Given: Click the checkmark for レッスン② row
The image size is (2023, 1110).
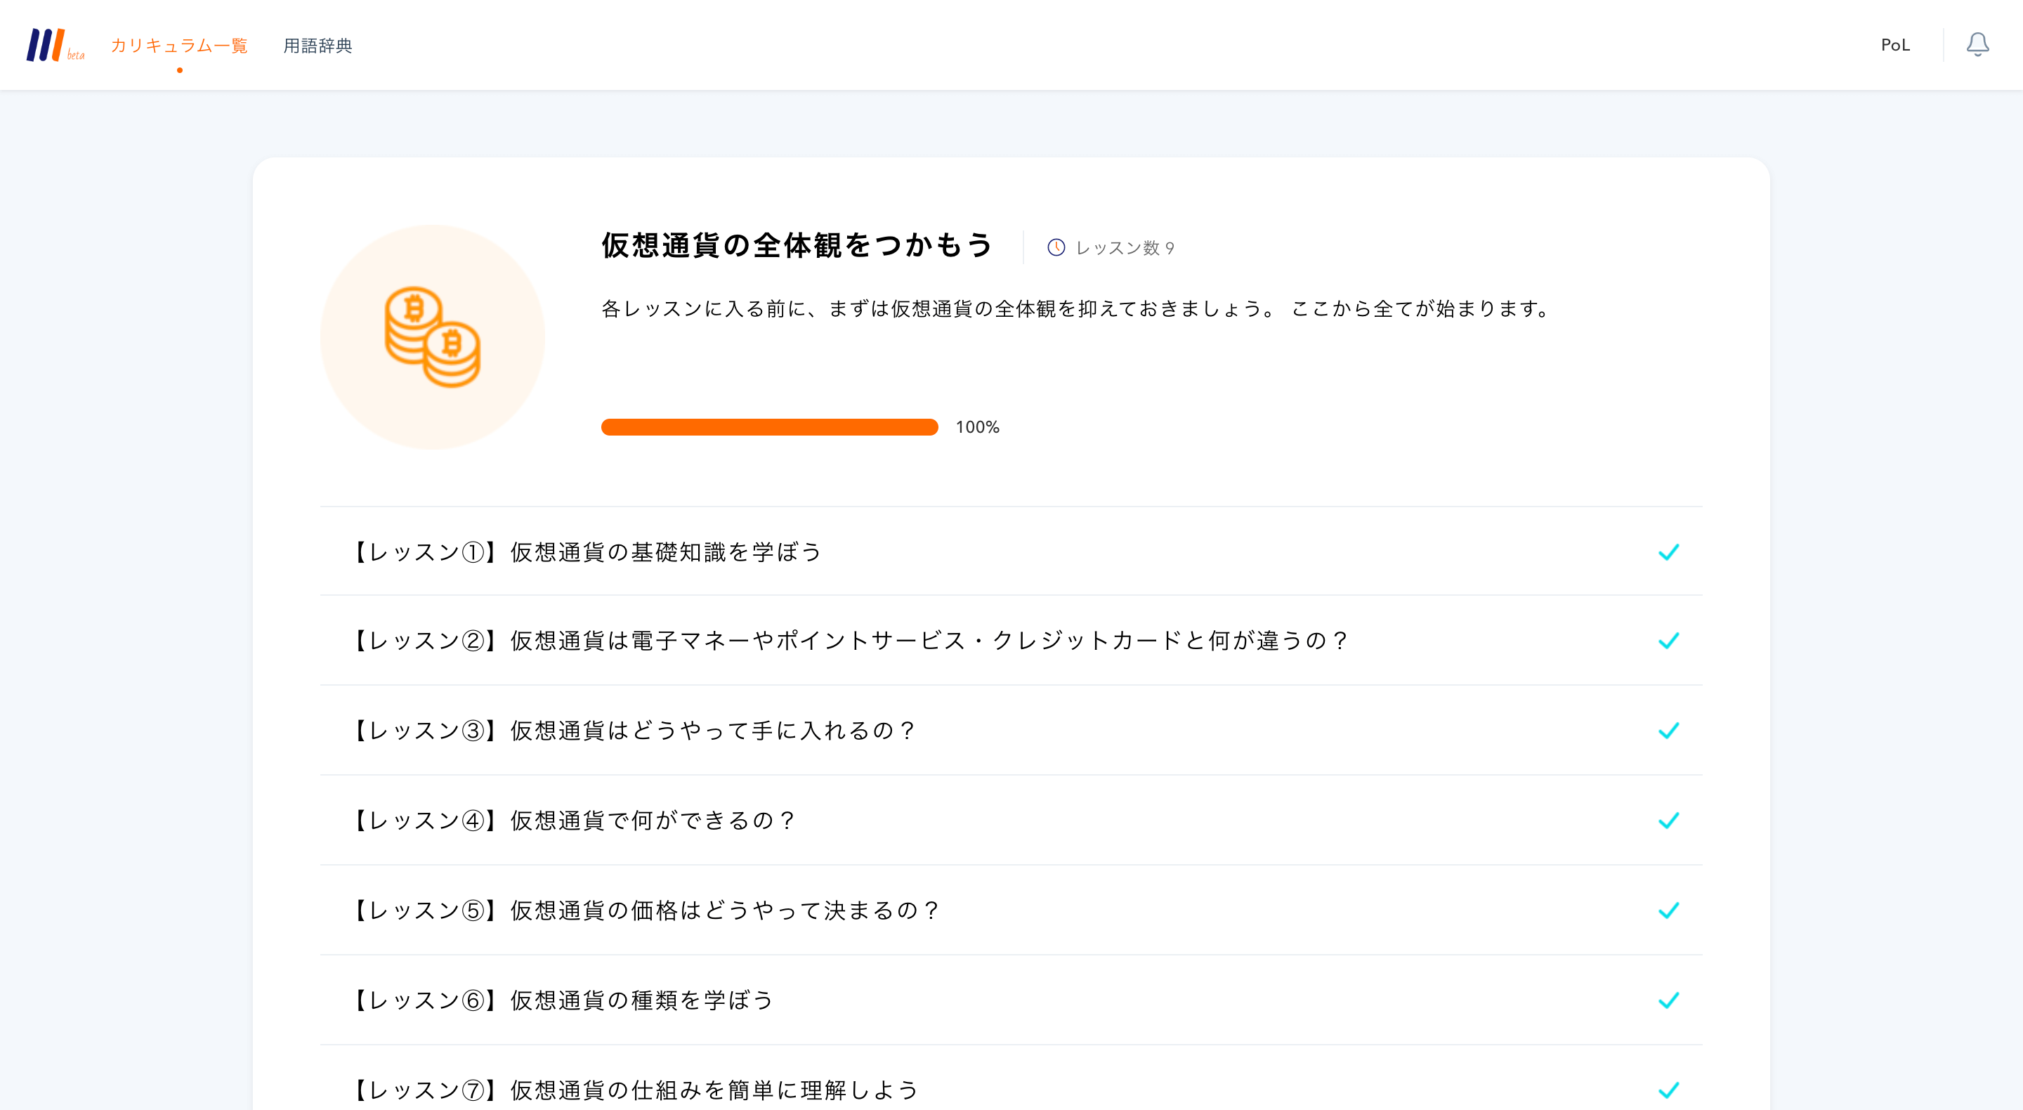Looking at the screenshot, I should point(1668,641).
